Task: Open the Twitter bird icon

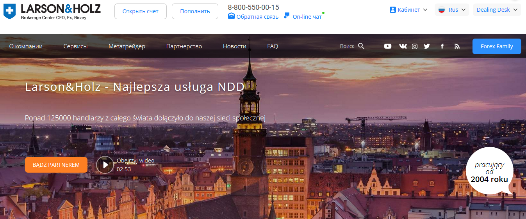Action: click(x=427, y=46)
